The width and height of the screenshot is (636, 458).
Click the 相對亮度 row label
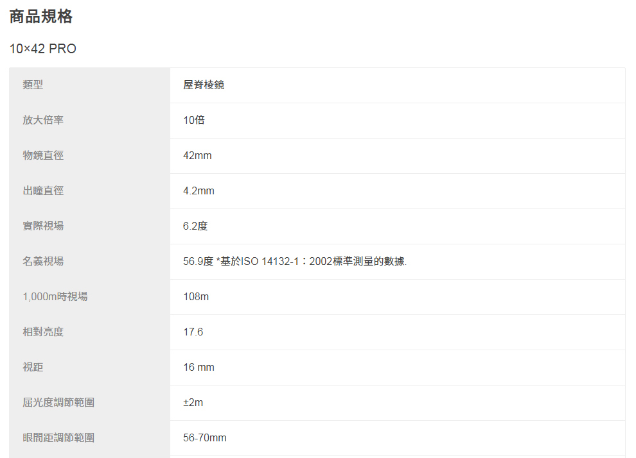43,332
